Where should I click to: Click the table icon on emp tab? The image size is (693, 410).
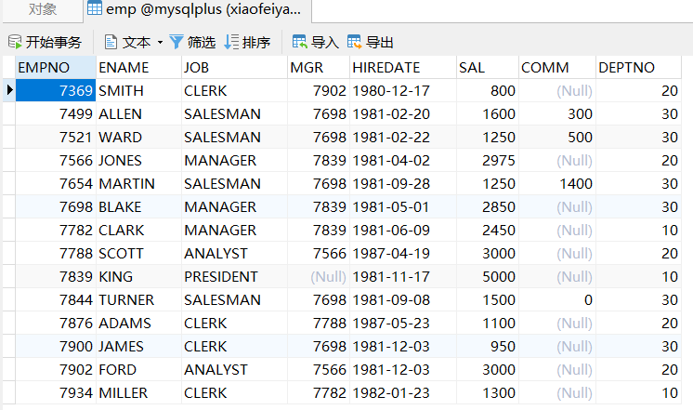(x=95, y=8)
